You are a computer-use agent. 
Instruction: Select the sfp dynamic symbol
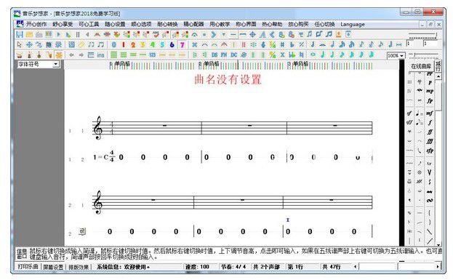tap(430, 151)
